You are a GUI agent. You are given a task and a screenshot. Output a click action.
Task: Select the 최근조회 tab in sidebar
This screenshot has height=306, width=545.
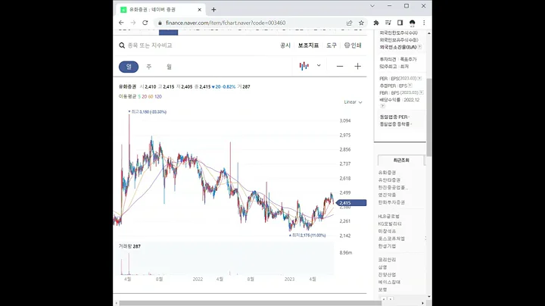point(401,161)
